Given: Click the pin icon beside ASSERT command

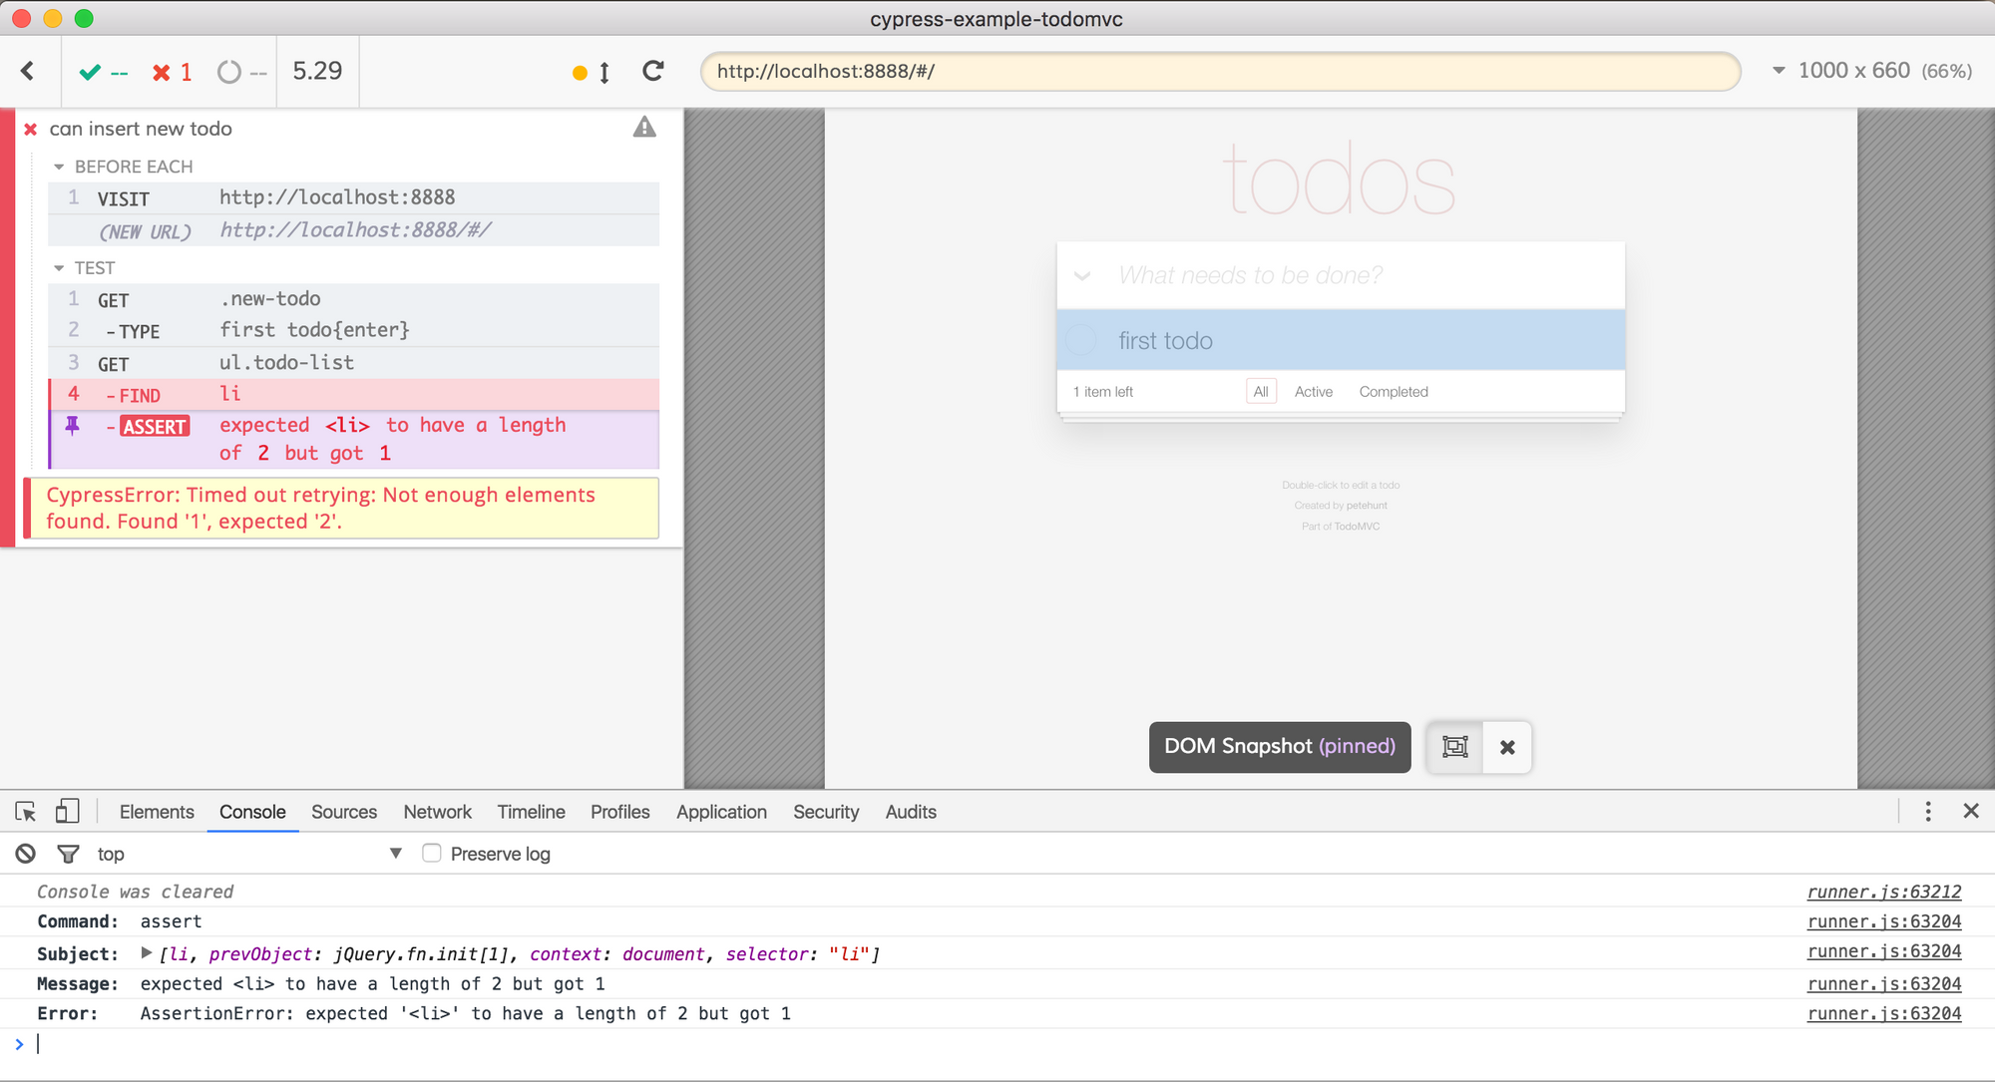Looking at the screenshot, I should (x=73, y=426).
